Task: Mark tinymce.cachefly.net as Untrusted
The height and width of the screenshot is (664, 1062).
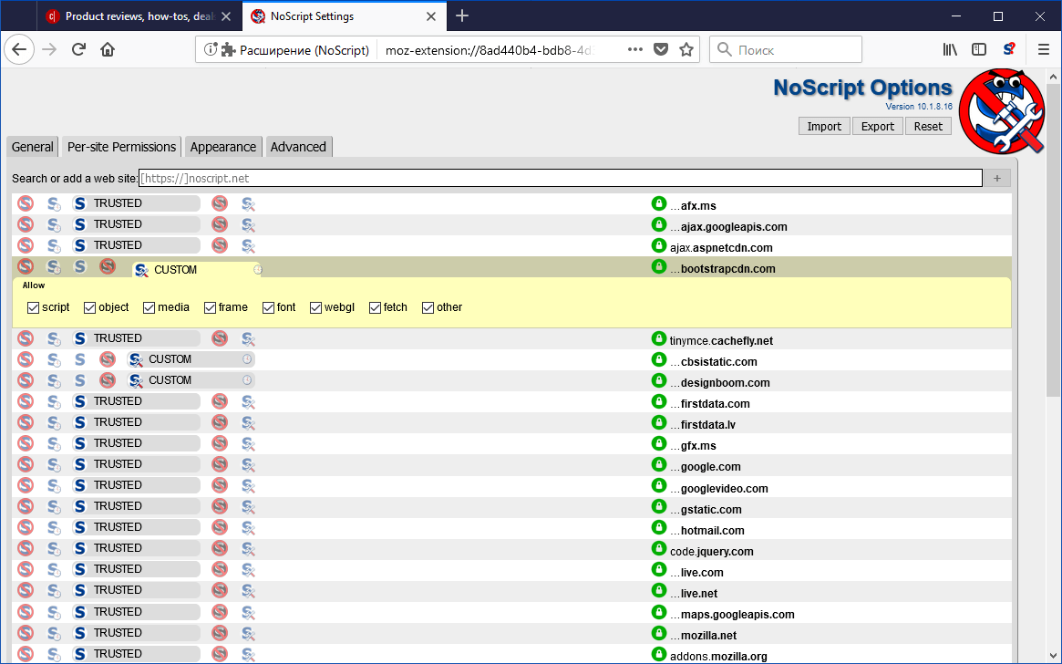Action: tap(220, 338)
